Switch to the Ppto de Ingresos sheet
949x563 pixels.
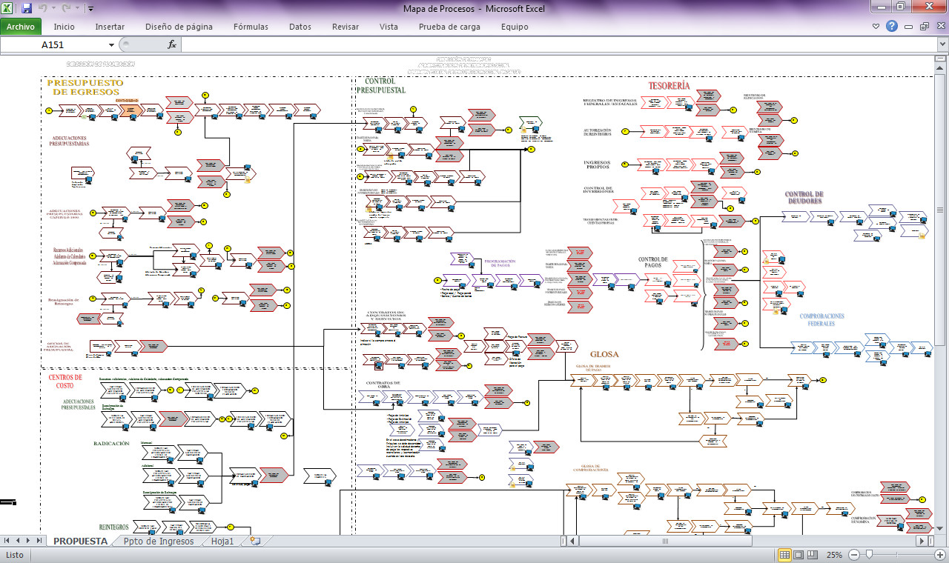(158, 542)
